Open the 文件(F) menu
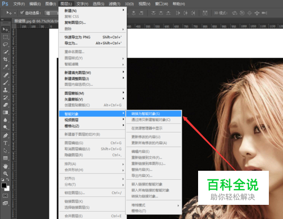 coord(19,4)
